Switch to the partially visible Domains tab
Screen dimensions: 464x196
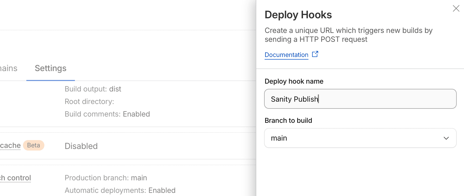click(9, 68)
